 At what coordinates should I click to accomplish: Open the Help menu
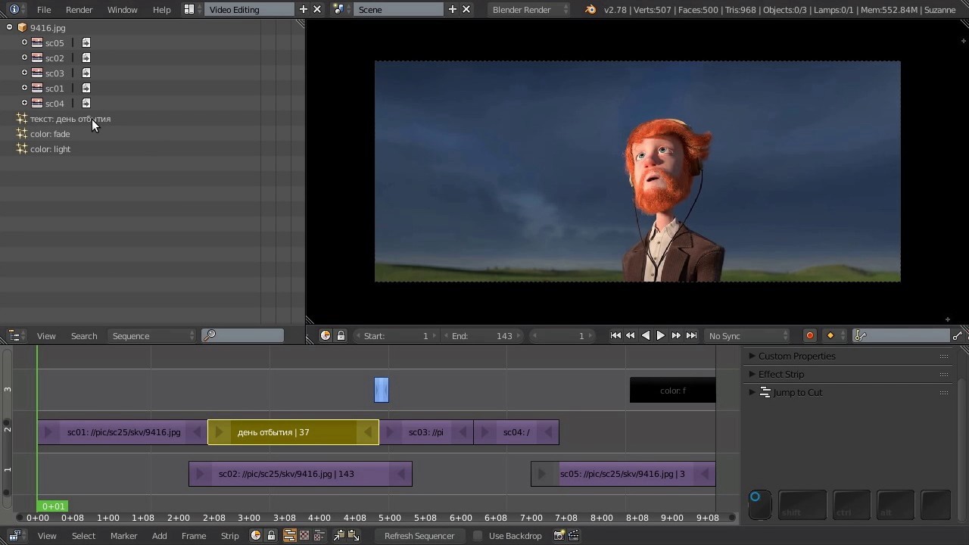click(161, 10)
